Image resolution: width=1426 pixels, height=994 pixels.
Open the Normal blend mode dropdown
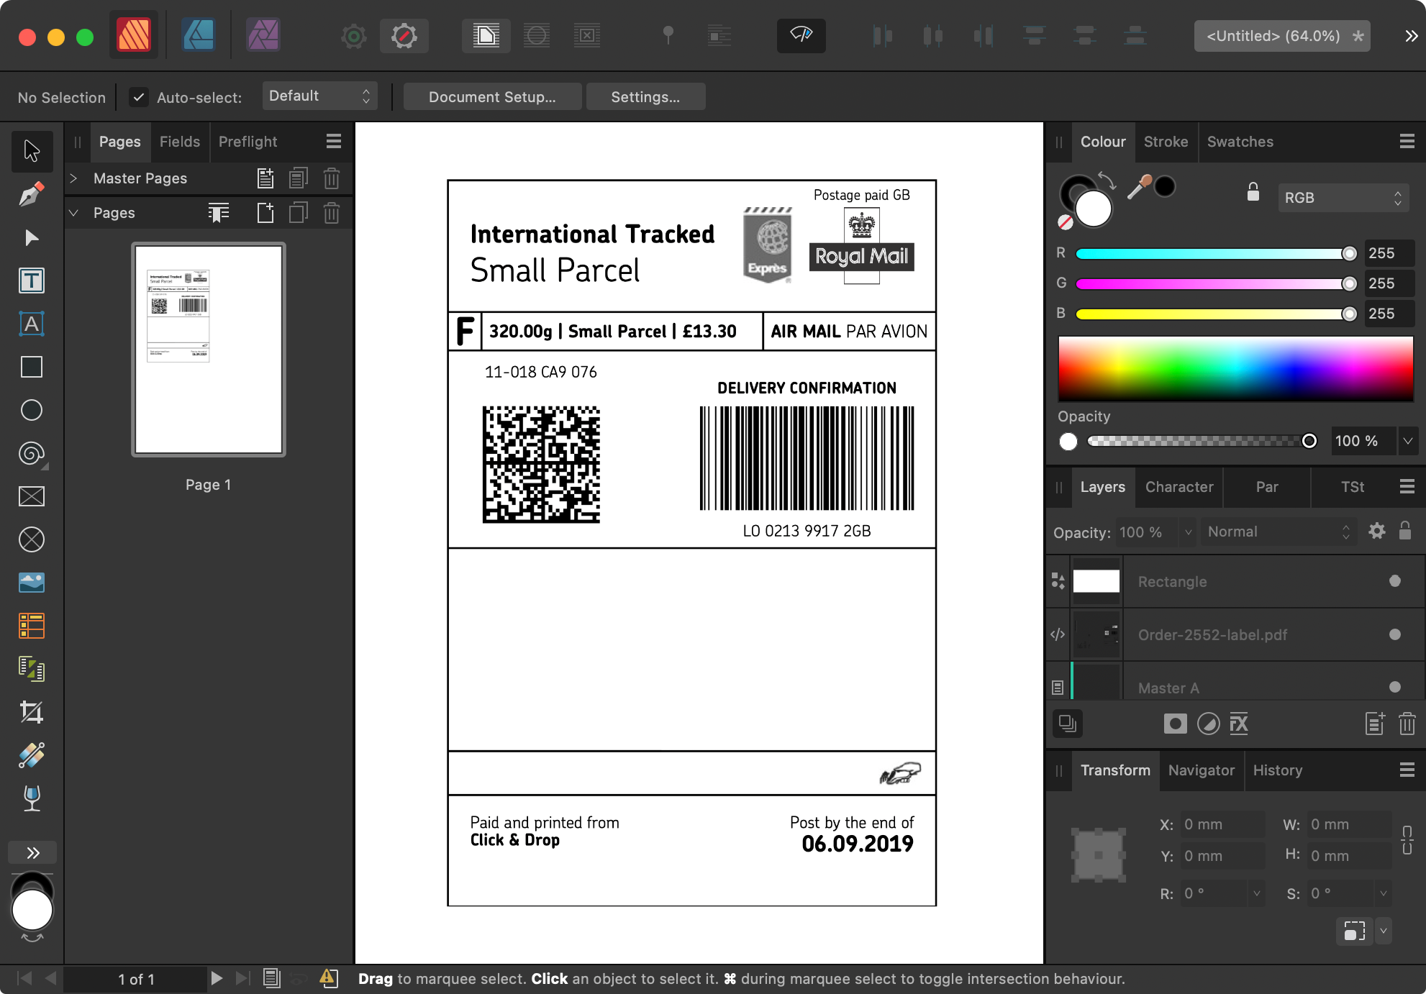tap(1279, 532)
